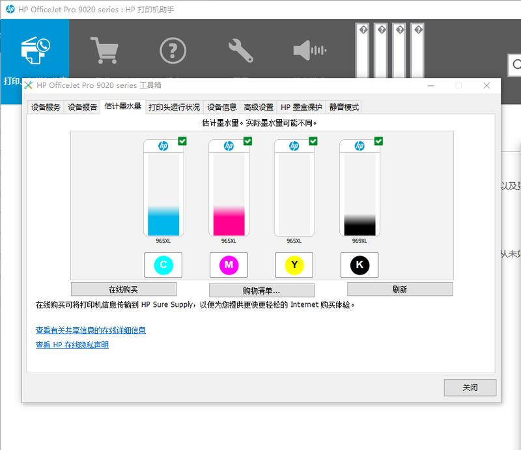The width and height of the screenshot is (521, 450).
Task: Open the shopping cart icon
Action: tap(105, 49)
